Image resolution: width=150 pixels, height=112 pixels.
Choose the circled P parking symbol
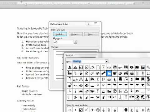point(115,91)
